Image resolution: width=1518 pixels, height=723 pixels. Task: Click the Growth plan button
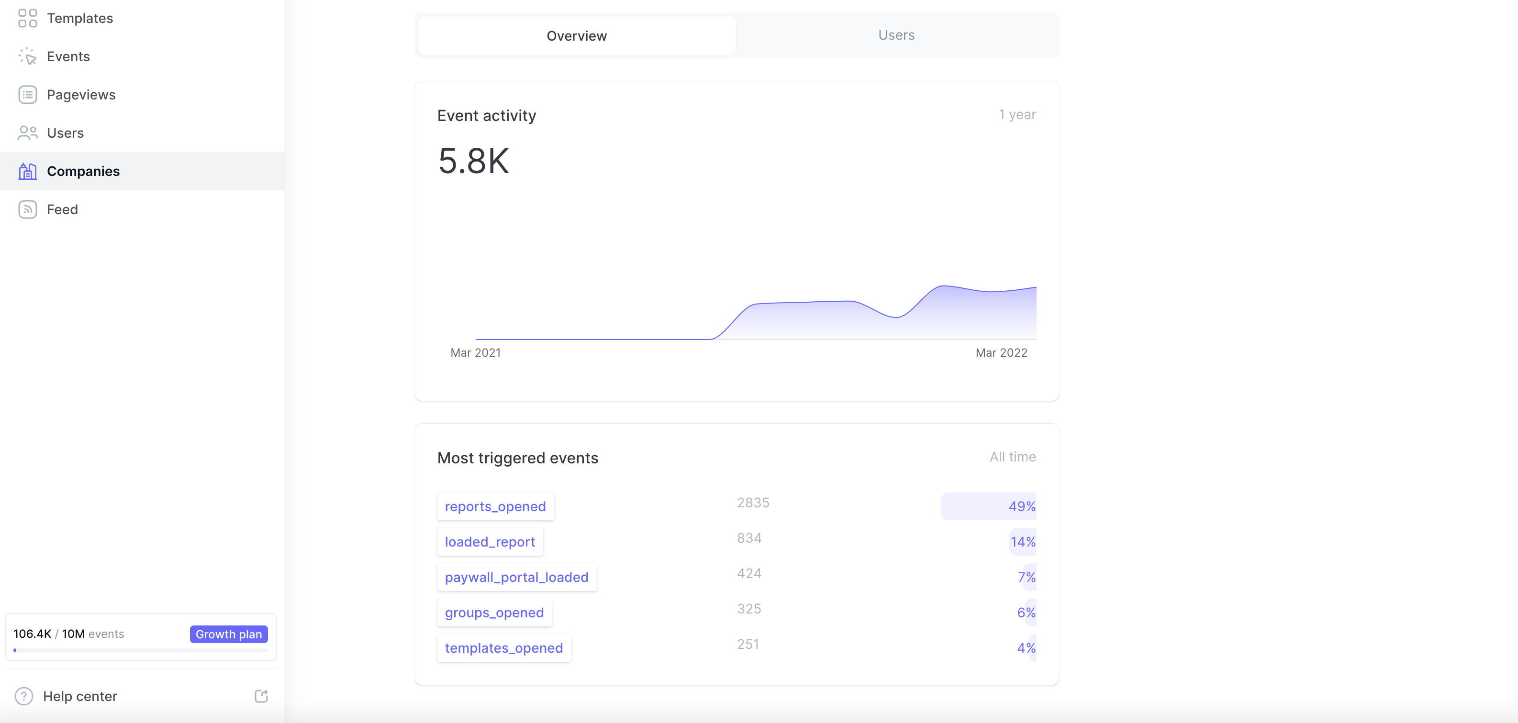click(228, 634)
